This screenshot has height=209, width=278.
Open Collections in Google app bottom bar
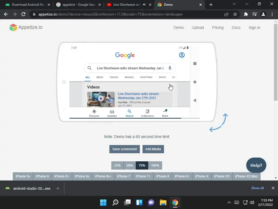[x=147, y=113]
